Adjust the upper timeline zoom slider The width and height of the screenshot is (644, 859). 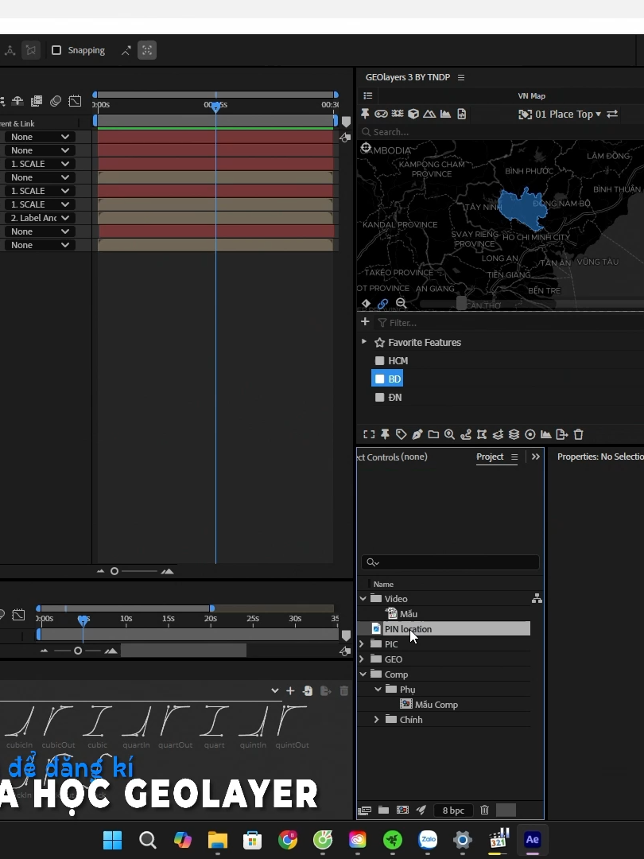(x=114, y=571)
